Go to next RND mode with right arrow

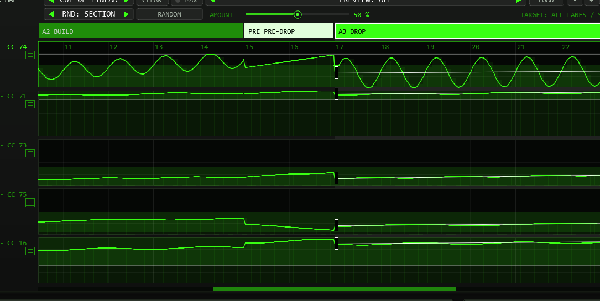tap(126, 14)
